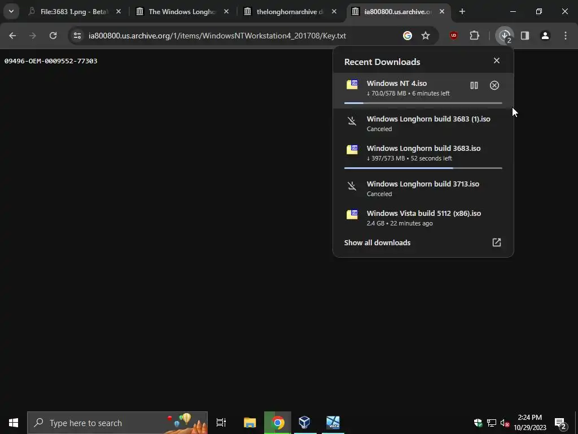Viewport: 578px width, 434px height.
Task: Click canceled icon beside build 3713.iso
Action: click(x=352, y=186)
